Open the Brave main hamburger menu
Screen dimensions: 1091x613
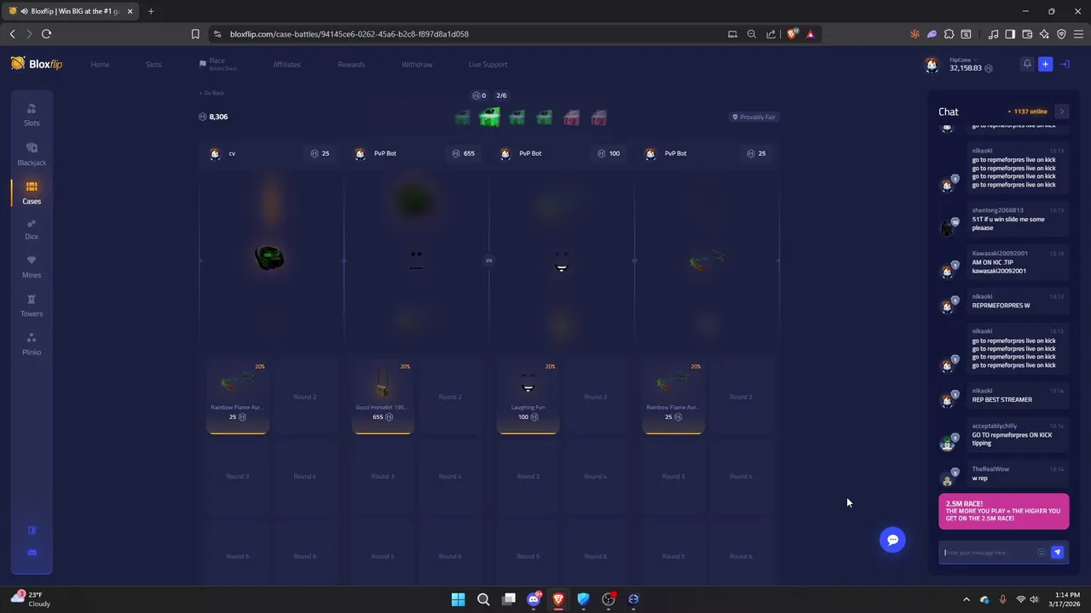1078,34
